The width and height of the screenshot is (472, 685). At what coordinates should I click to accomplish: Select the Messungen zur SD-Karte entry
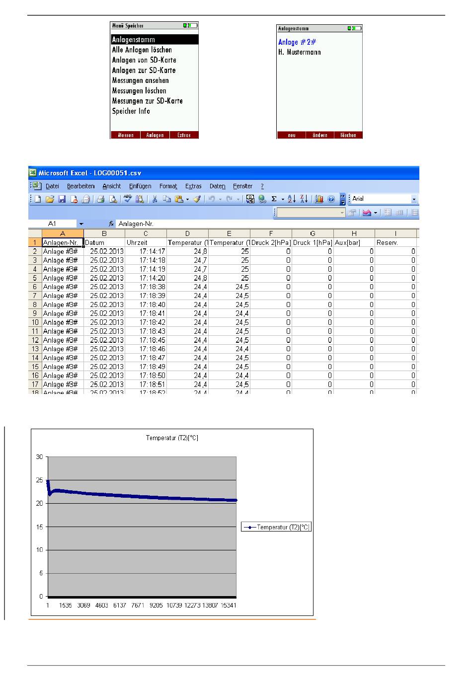pos(147,101)
